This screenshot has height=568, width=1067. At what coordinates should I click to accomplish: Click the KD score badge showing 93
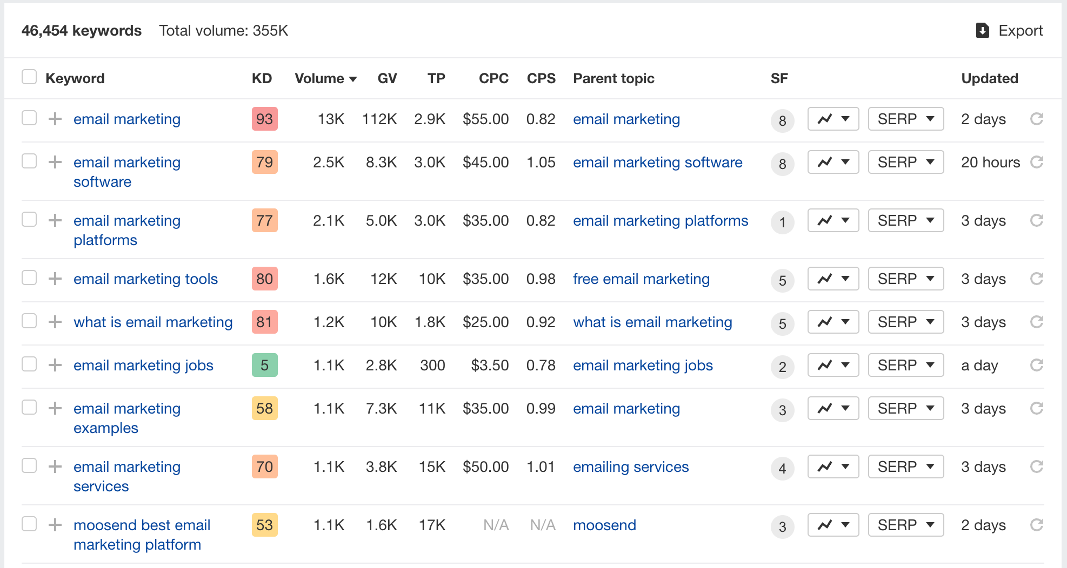[264, 119]
